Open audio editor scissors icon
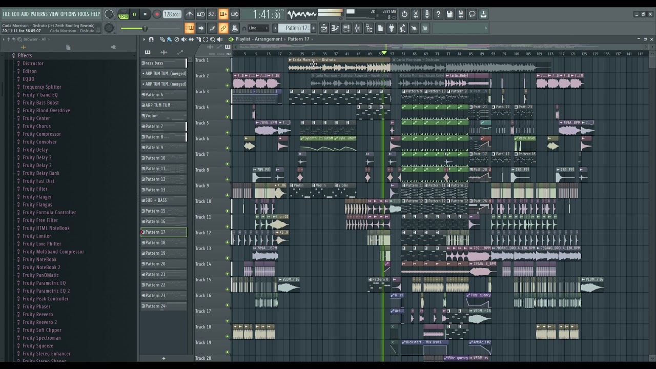 416,14
